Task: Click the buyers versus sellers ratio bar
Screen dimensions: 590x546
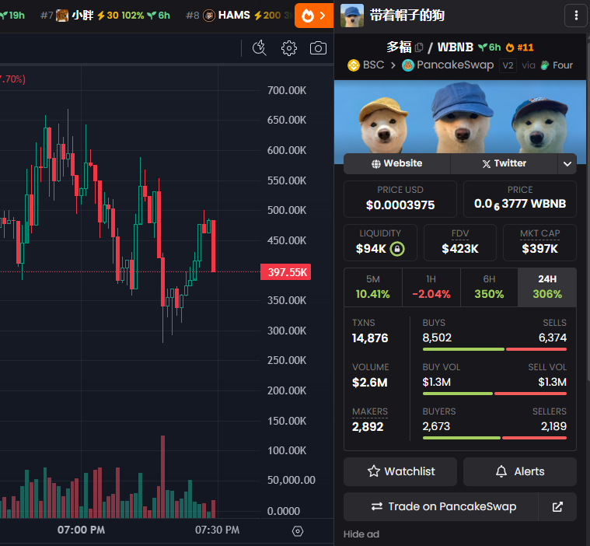Action: coord(494,438)
